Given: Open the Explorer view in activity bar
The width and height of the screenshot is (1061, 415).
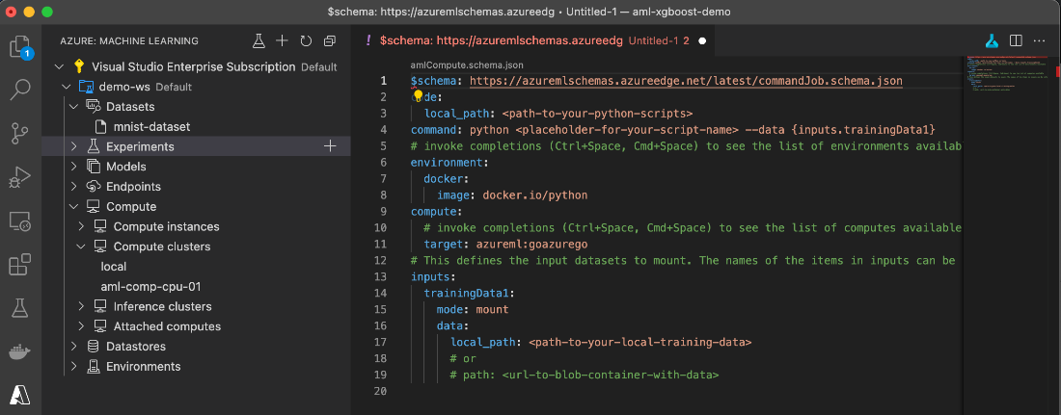Looking at the screenshot, I should [x=20, y=48].
